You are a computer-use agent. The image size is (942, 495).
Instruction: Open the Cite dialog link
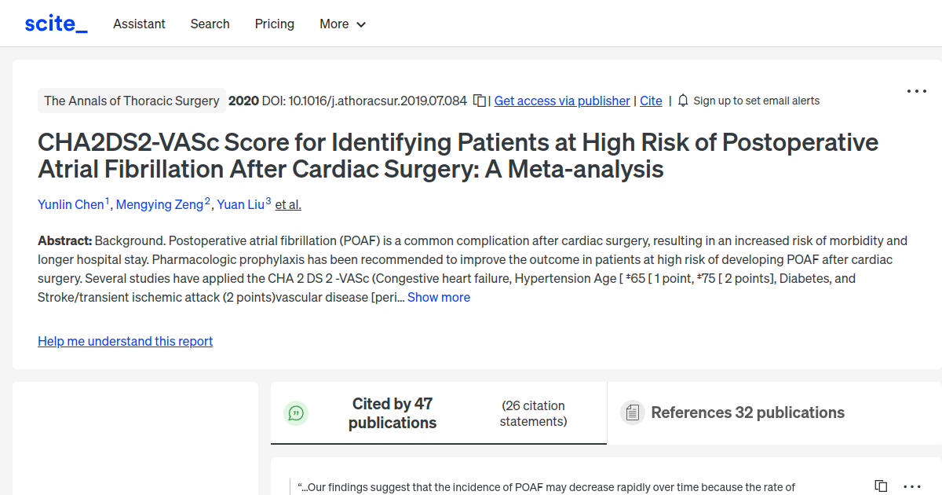651,101
